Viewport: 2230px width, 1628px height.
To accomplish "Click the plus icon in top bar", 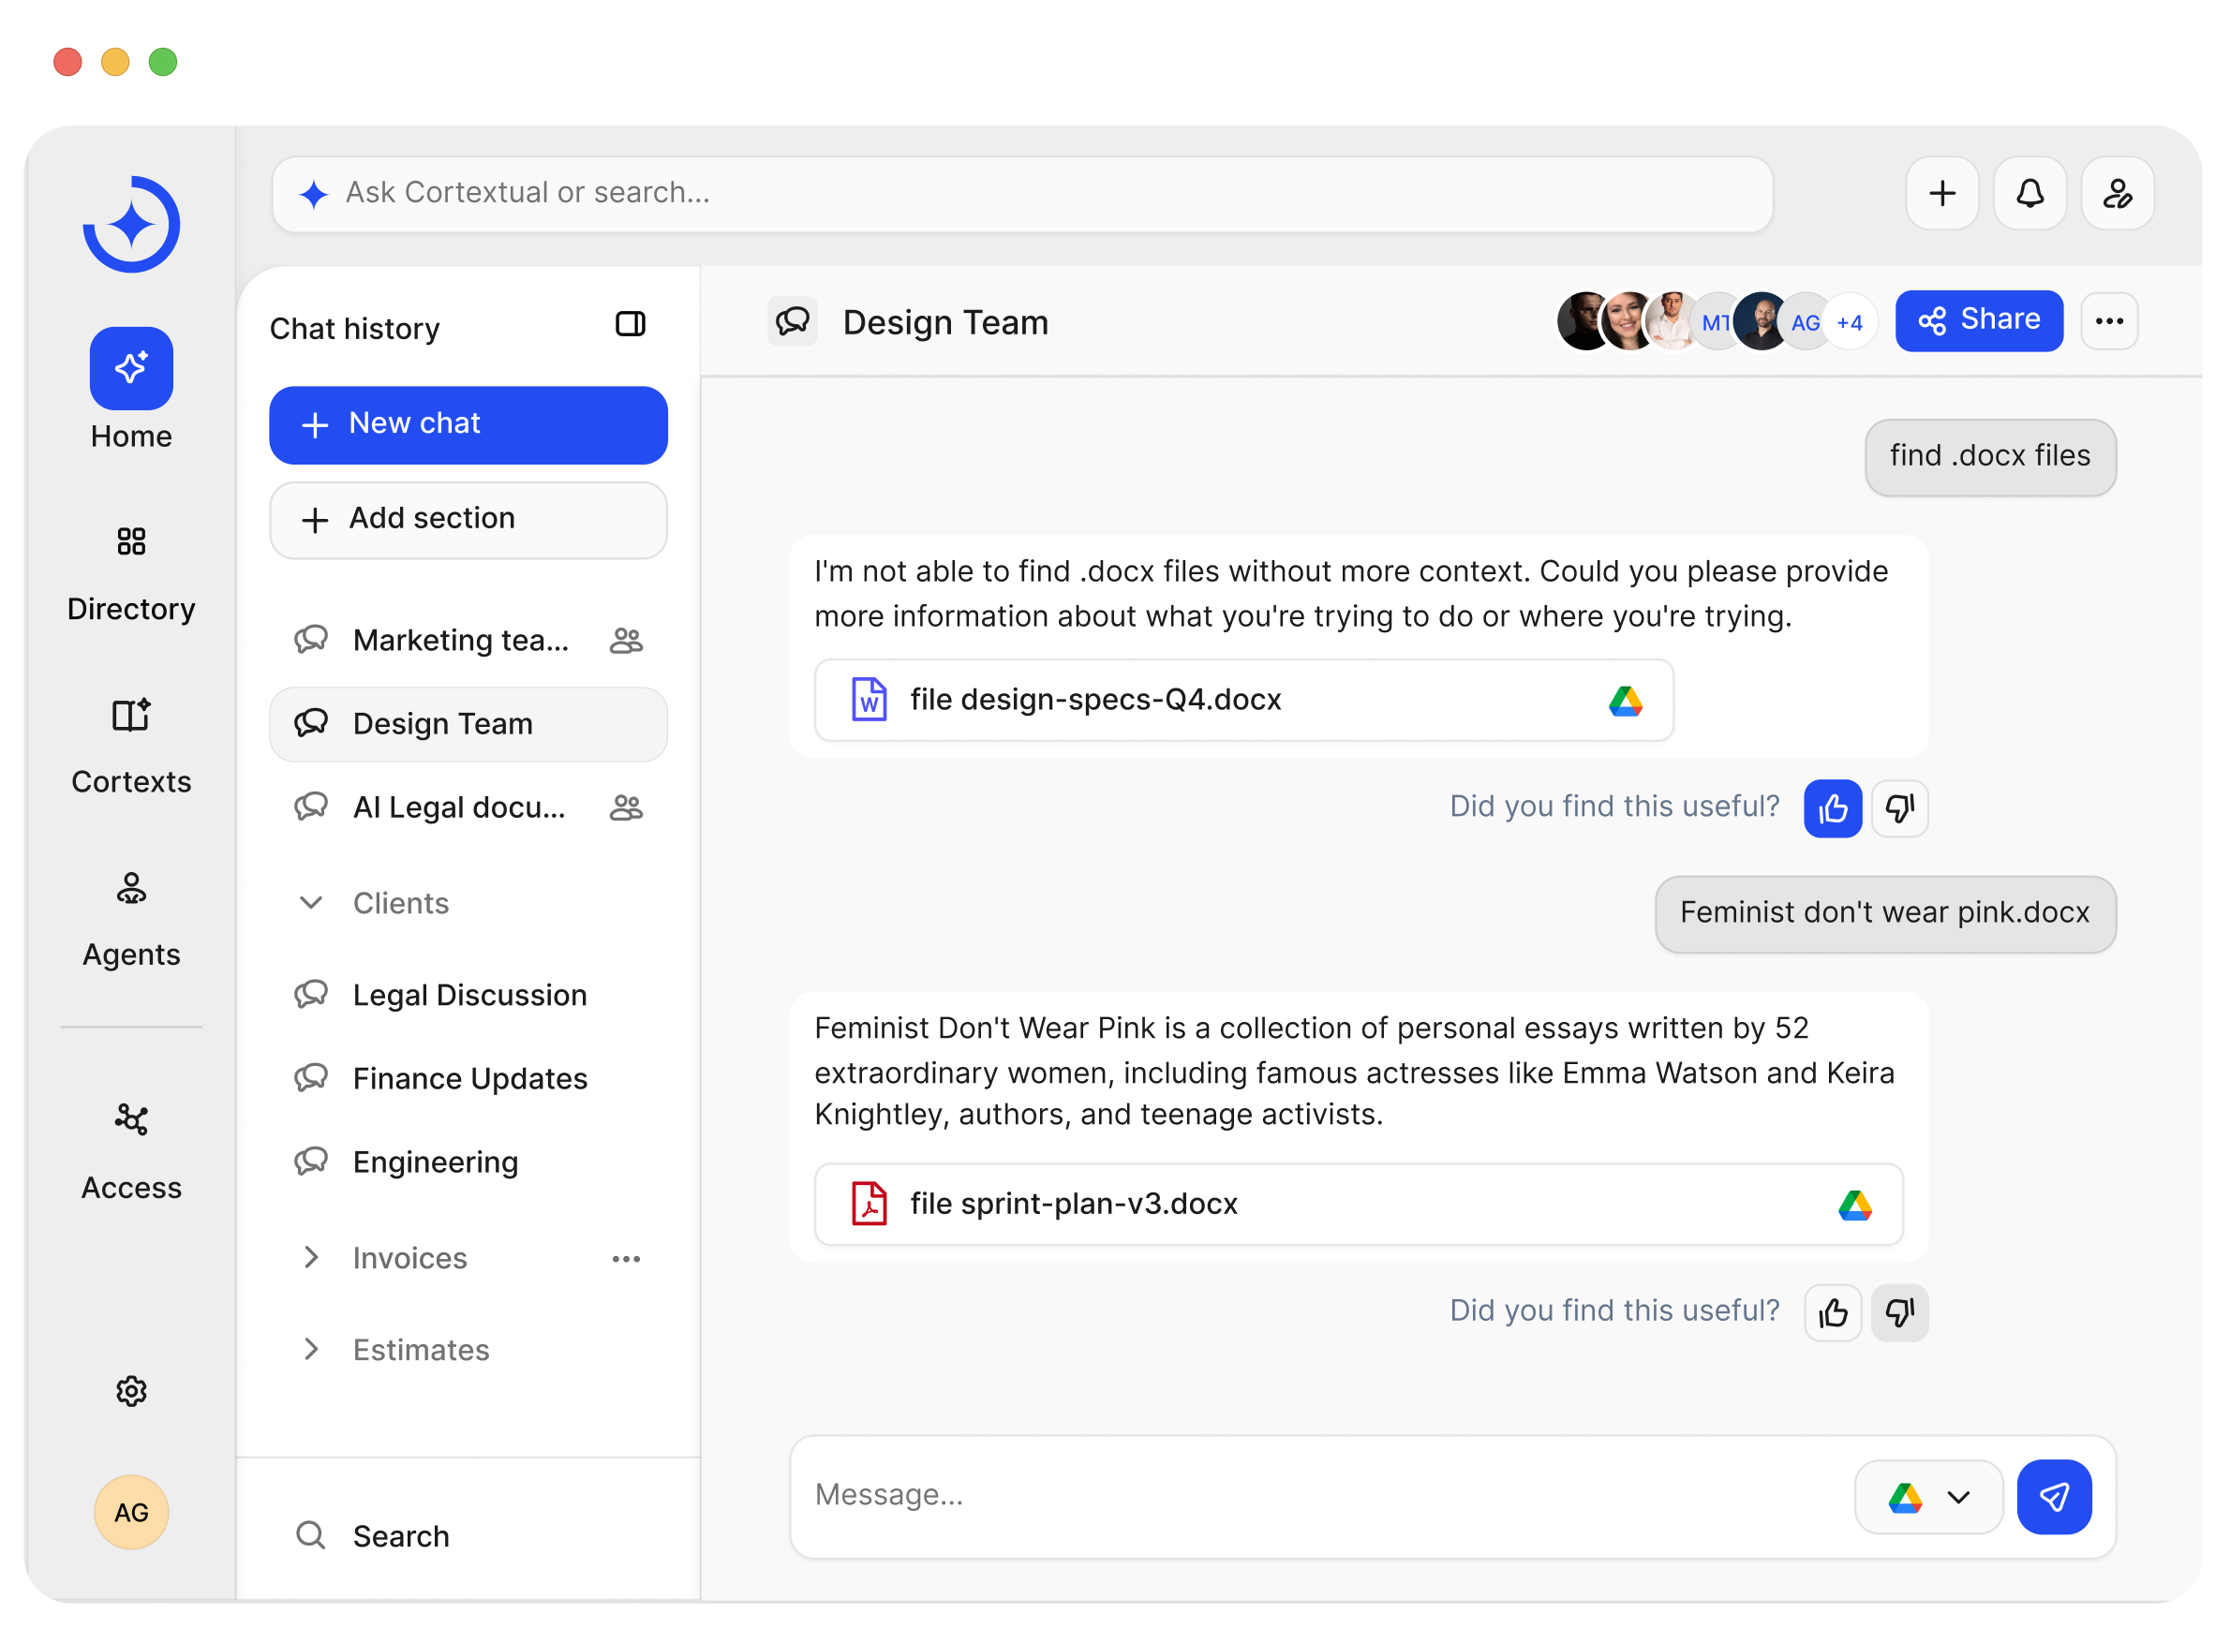I will tap(1942, 193).
